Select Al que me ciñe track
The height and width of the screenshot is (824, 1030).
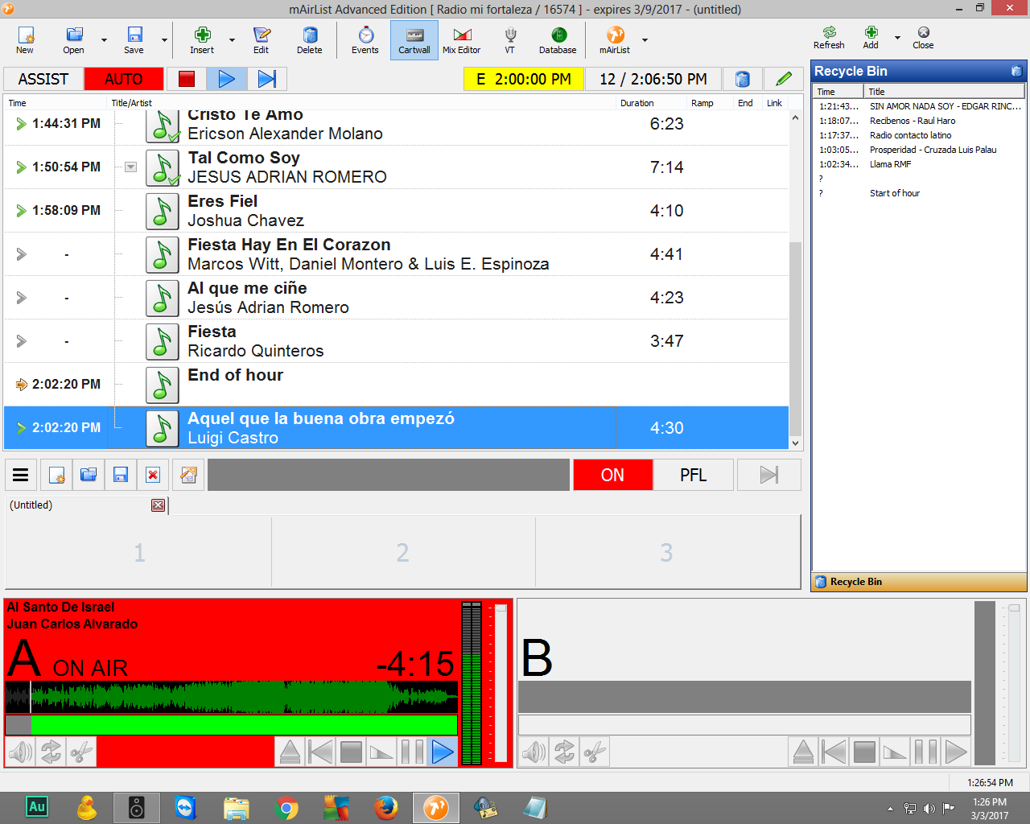pos(396,298)
